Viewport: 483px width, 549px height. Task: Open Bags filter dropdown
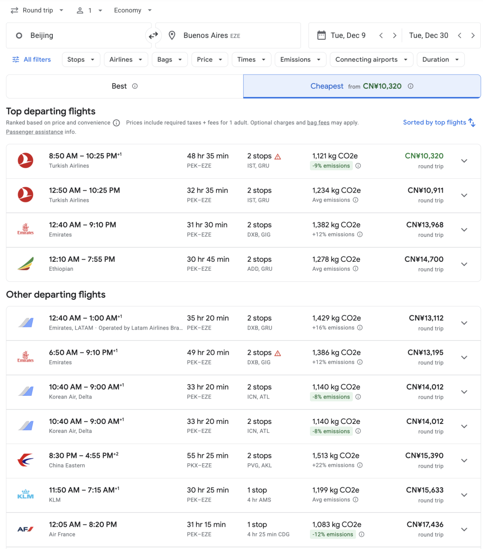pos(170,59)
